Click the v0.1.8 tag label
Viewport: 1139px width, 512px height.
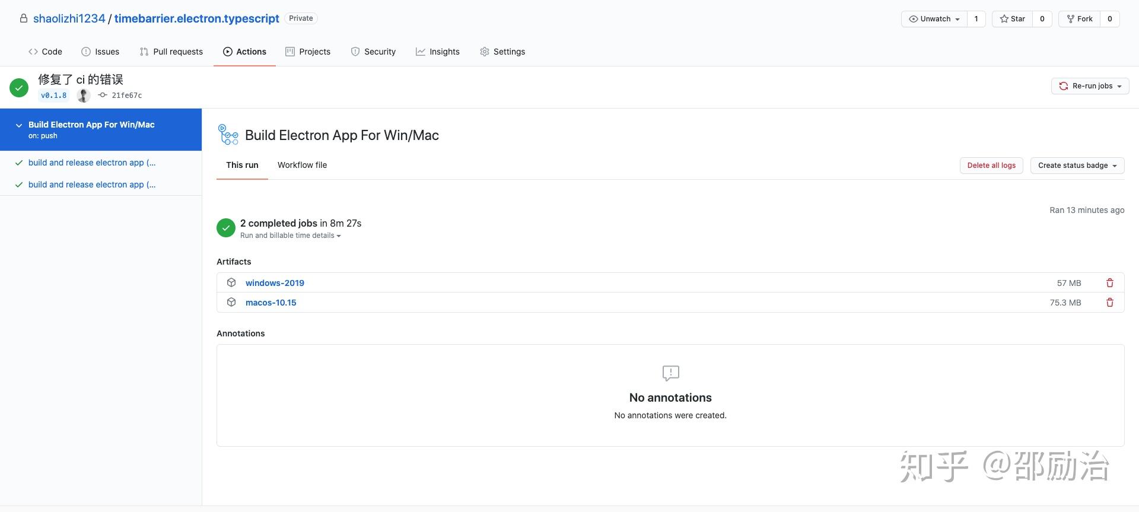53,95
